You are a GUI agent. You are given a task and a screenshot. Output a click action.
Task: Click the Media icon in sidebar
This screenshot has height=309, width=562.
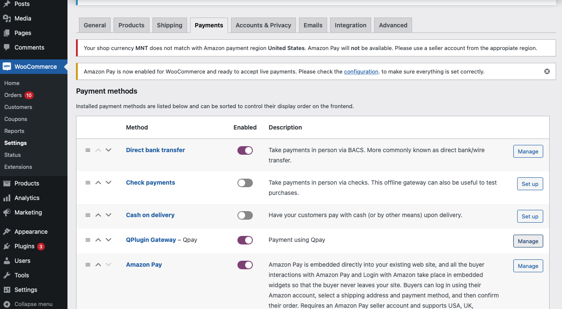(7, 18)
